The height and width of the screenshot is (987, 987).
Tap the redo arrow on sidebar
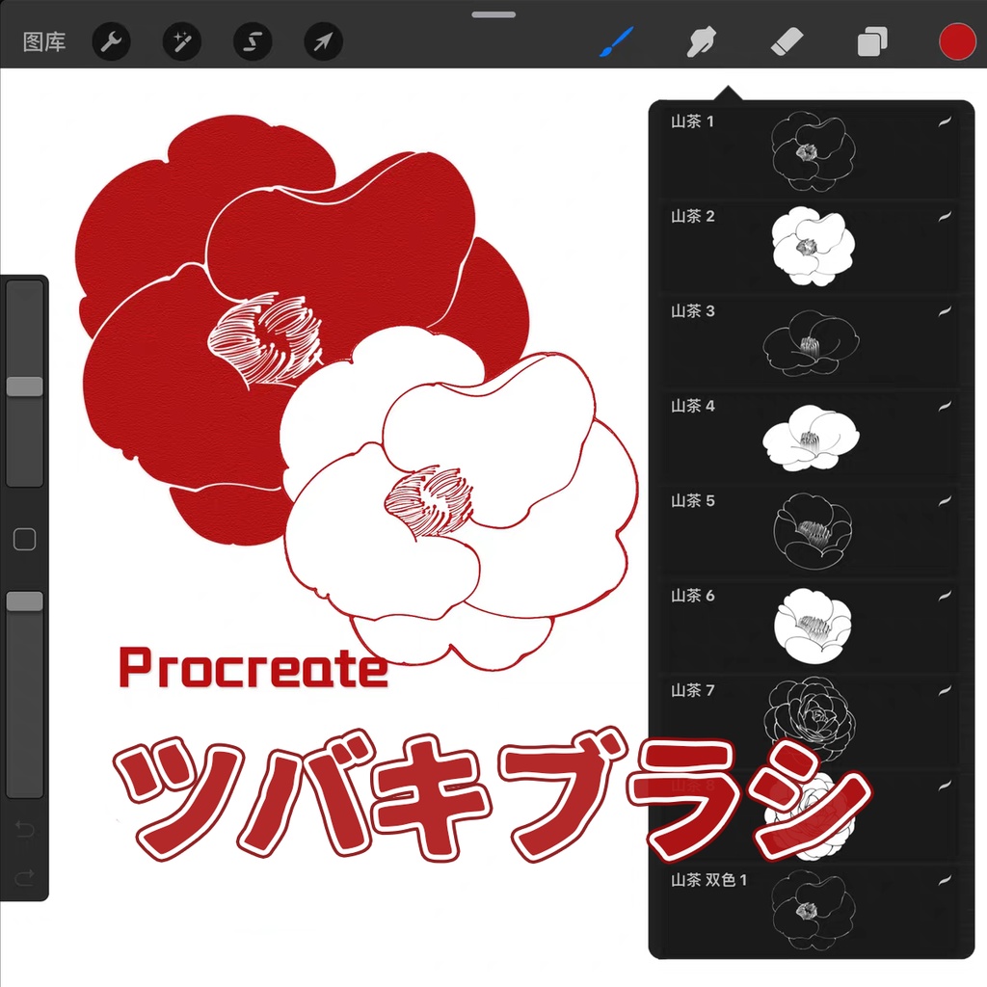pos(24,877)
